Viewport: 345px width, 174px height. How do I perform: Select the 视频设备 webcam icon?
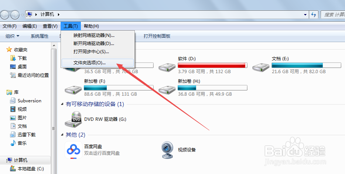(x=168, y=150)
